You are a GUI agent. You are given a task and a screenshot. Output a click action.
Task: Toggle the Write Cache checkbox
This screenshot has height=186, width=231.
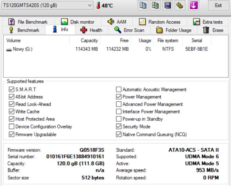pyautogui.click(x=11, y=112)
